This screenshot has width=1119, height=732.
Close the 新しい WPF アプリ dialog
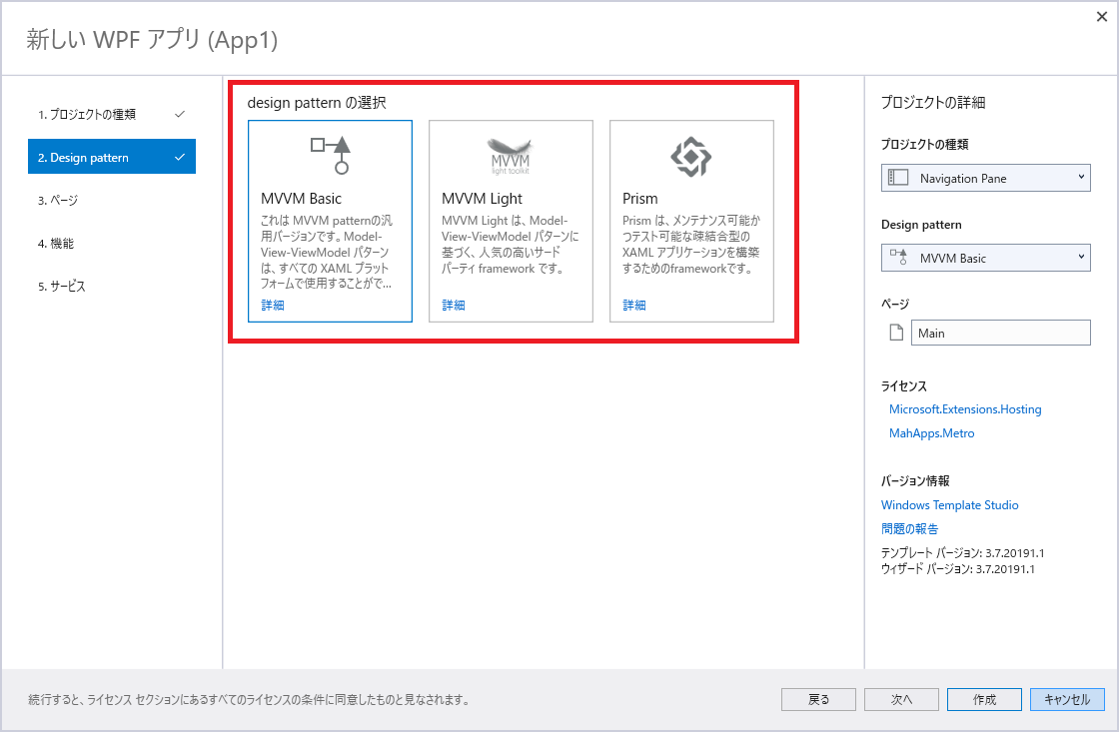pyautogui.click(x=1102, y=17)
